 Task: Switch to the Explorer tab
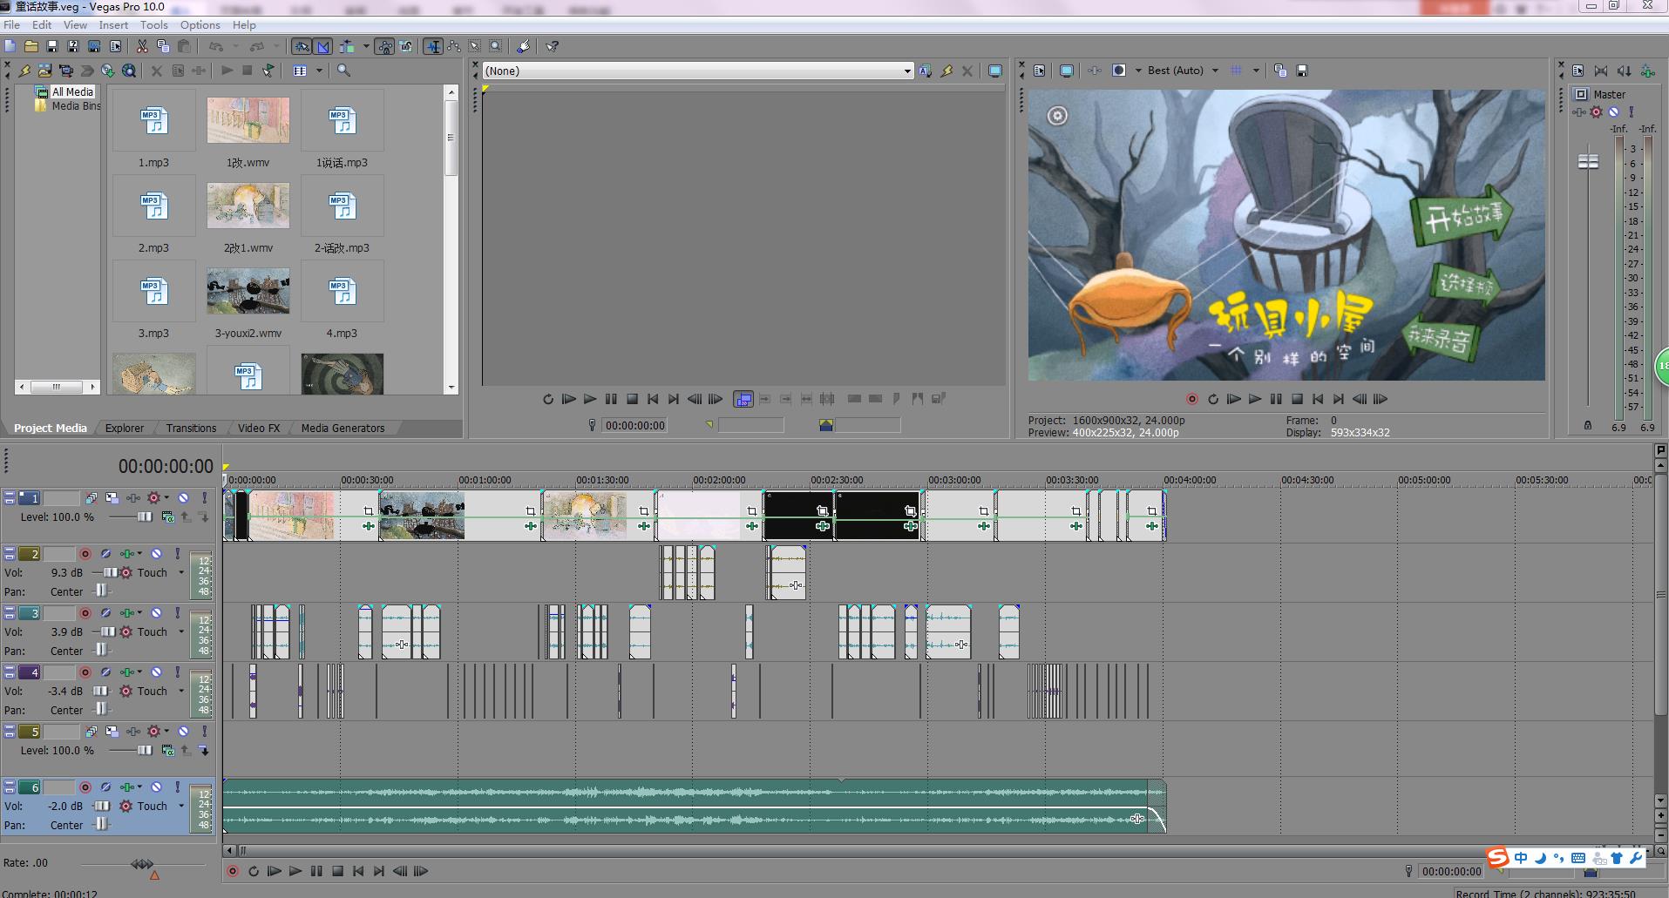click(x=125, y=428)
